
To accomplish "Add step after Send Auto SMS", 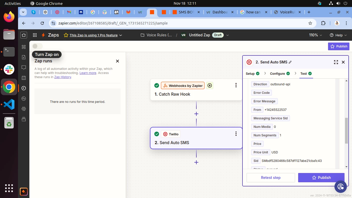I will coord(196,162).
